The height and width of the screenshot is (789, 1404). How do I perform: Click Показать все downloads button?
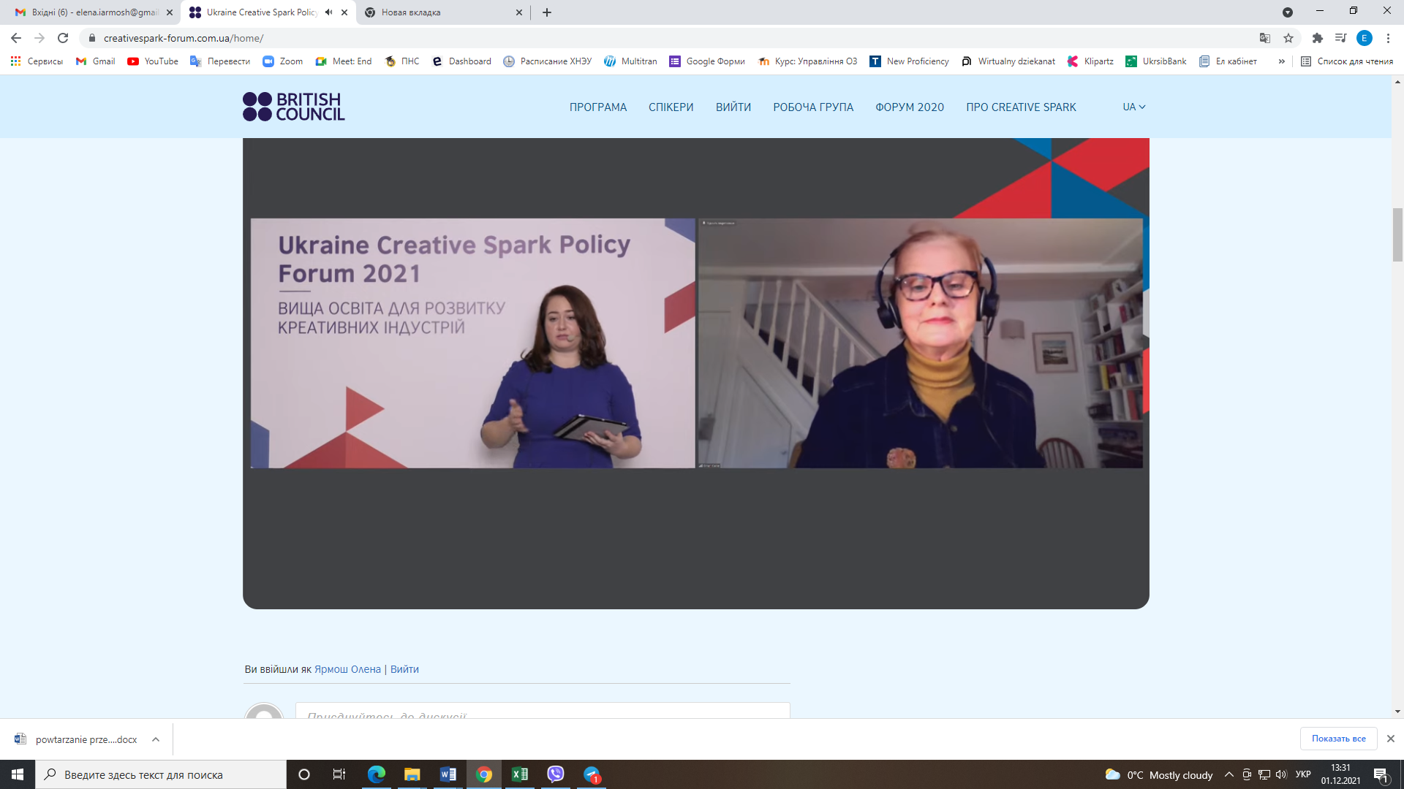[1338, 739]
